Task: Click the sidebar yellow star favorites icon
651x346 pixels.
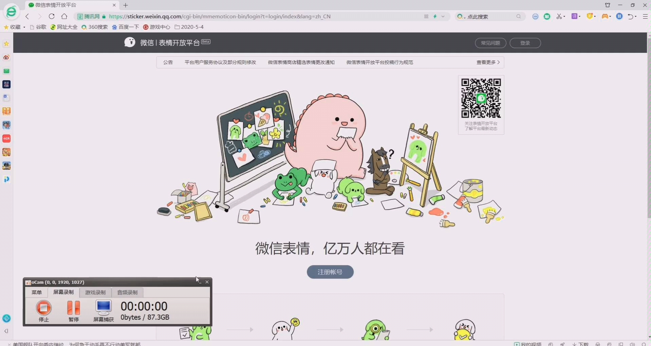Action: (x=6, y=44)
